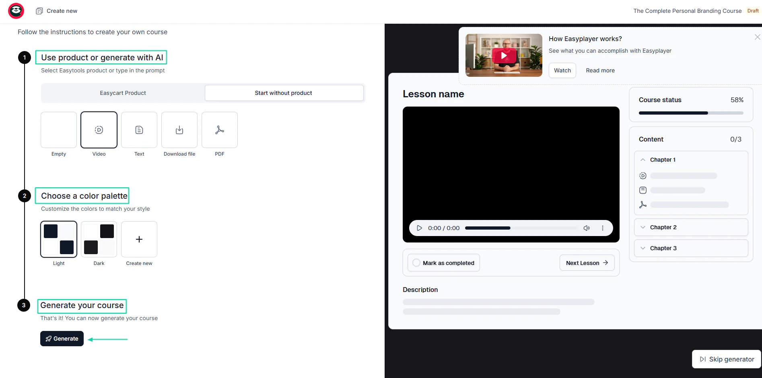Click the Course status progress bar
762x378 pixels.
(691, 113)
